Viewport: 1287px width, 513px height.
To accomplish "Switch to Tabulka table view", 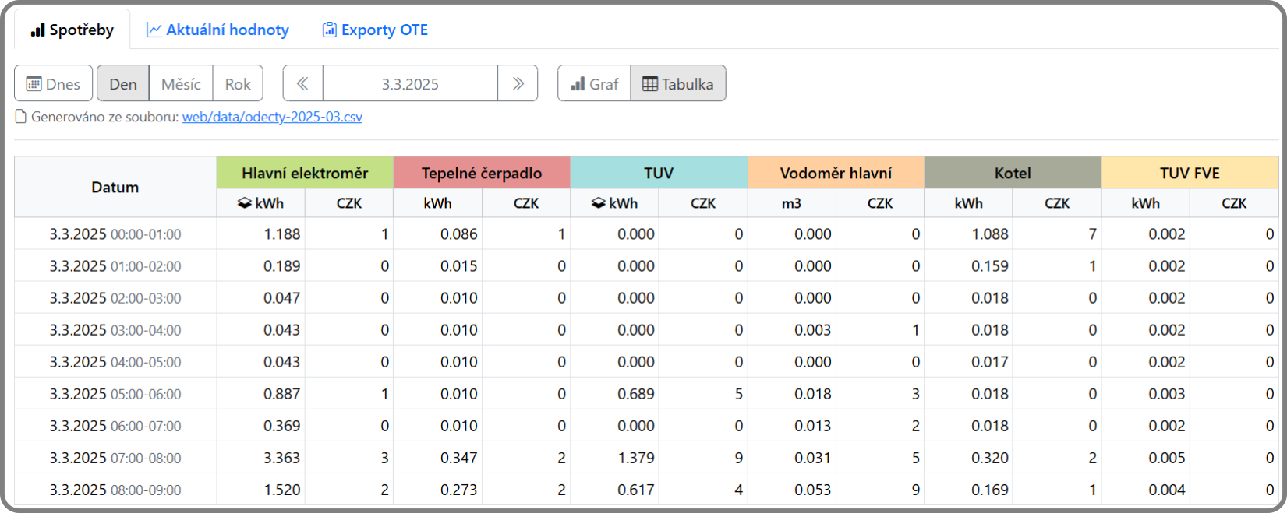I will click(678, 84).
